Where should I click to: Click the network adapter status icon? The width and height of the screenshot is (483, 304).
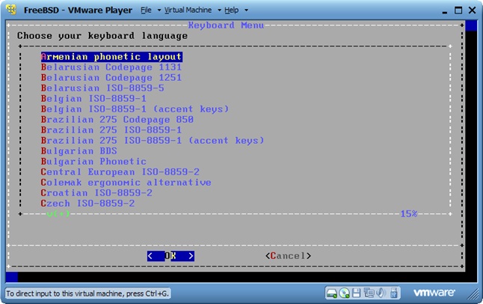[369, 293]
